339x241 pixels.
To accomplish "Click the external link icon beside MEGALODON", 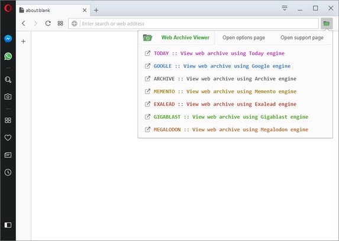I will point(147,129).
